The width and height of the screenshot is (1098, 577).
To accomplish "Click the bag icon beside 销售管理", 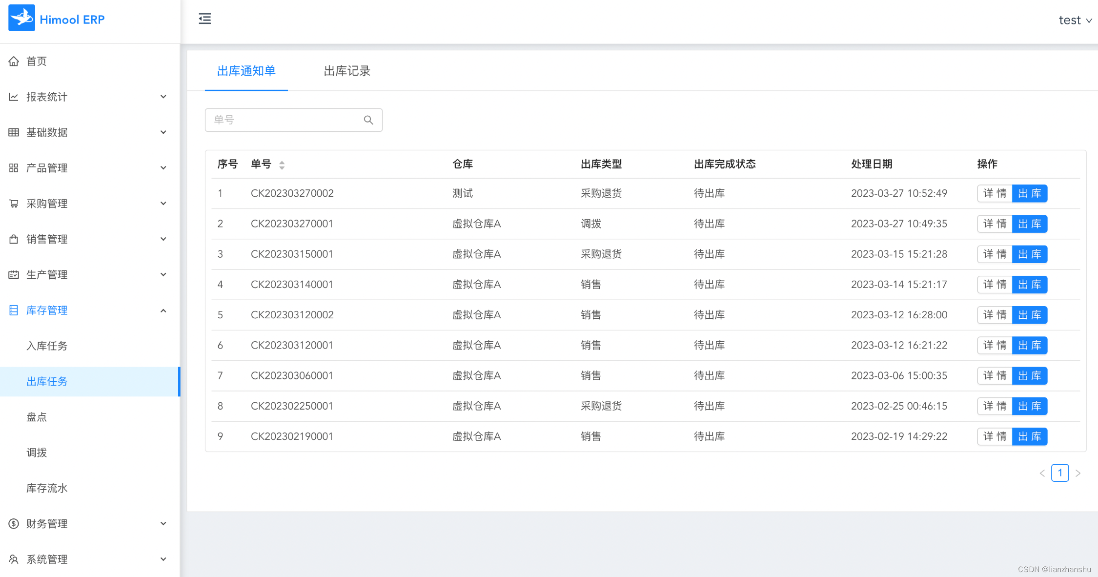I will (14, 239).
